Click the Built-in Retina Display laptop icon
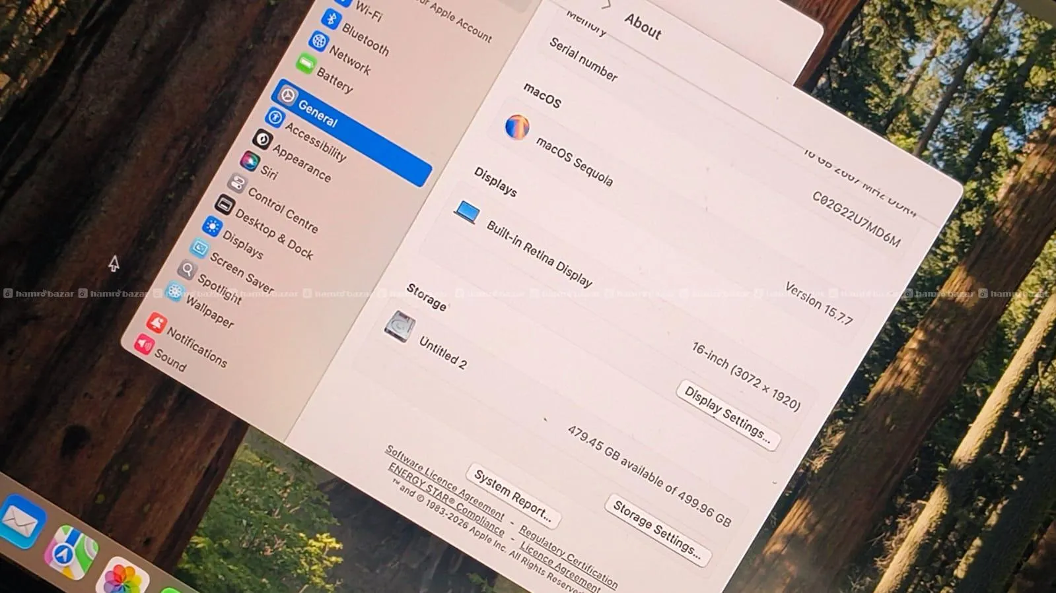Screen dimensions: 1056x593 [467, 212]
